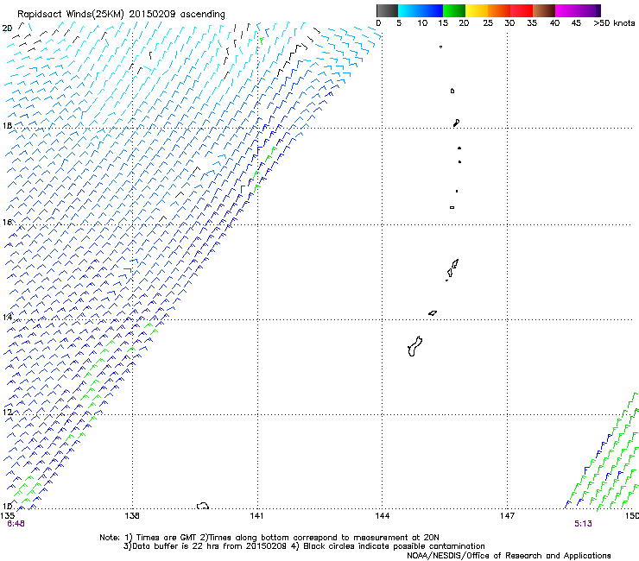Click the orange 25-30 knots legend color

pyautogui.click(x=499, y=10)
